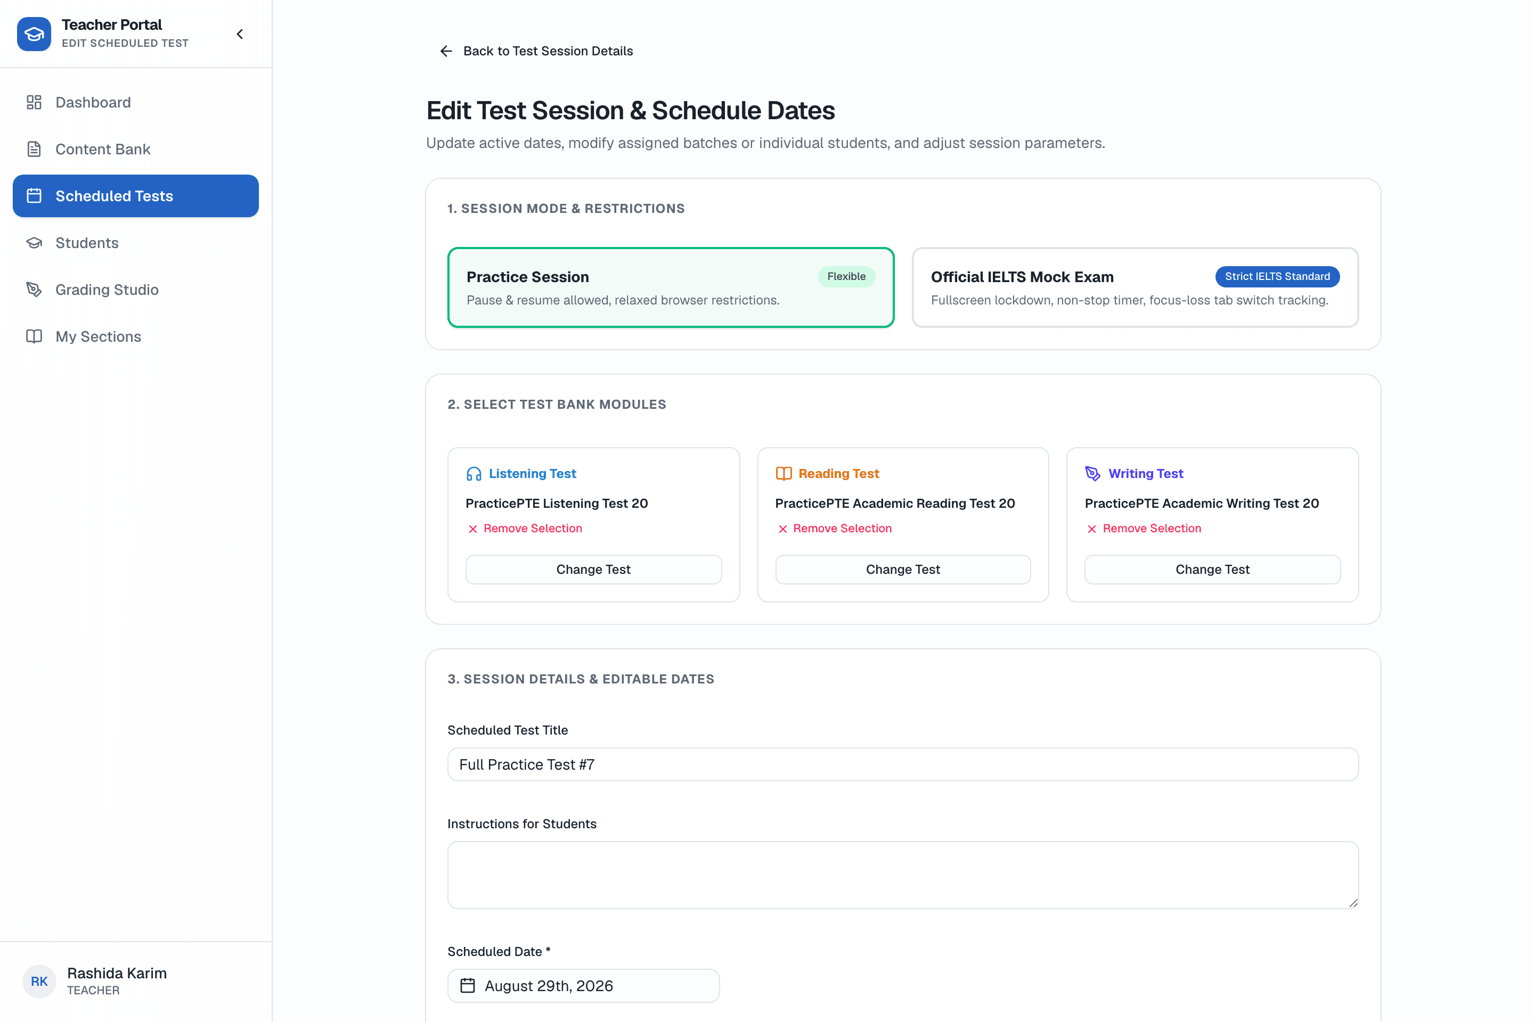1534x1022 pixels.
Task: Click the Writing Test pen icon
Action: (x=1093, y=474)
